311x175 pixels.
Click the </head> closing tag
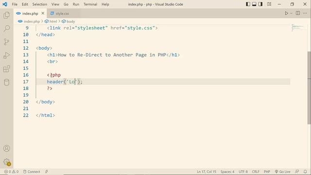(45, 35)
